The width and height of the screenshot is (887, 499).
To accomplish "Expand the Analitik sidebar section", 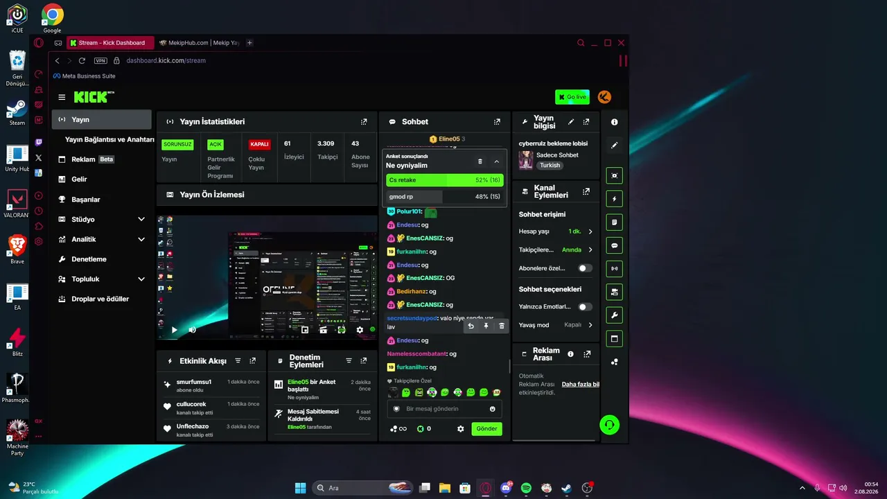I will pos(141,240).
